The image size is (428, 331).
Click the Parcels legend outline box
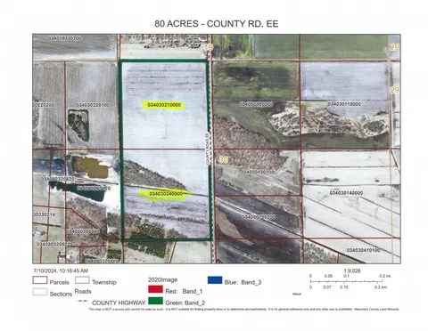(x=40, y=280)
